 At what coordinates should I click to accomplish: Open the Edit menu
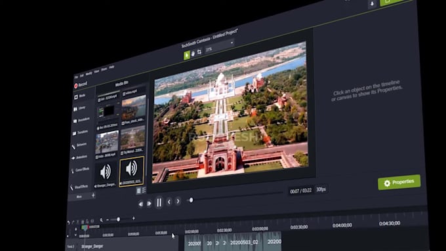(81, 75)
